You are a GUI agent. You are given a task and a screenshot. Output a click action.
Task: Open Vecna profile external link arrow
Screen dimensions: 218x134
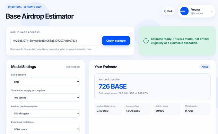(212, 12)
